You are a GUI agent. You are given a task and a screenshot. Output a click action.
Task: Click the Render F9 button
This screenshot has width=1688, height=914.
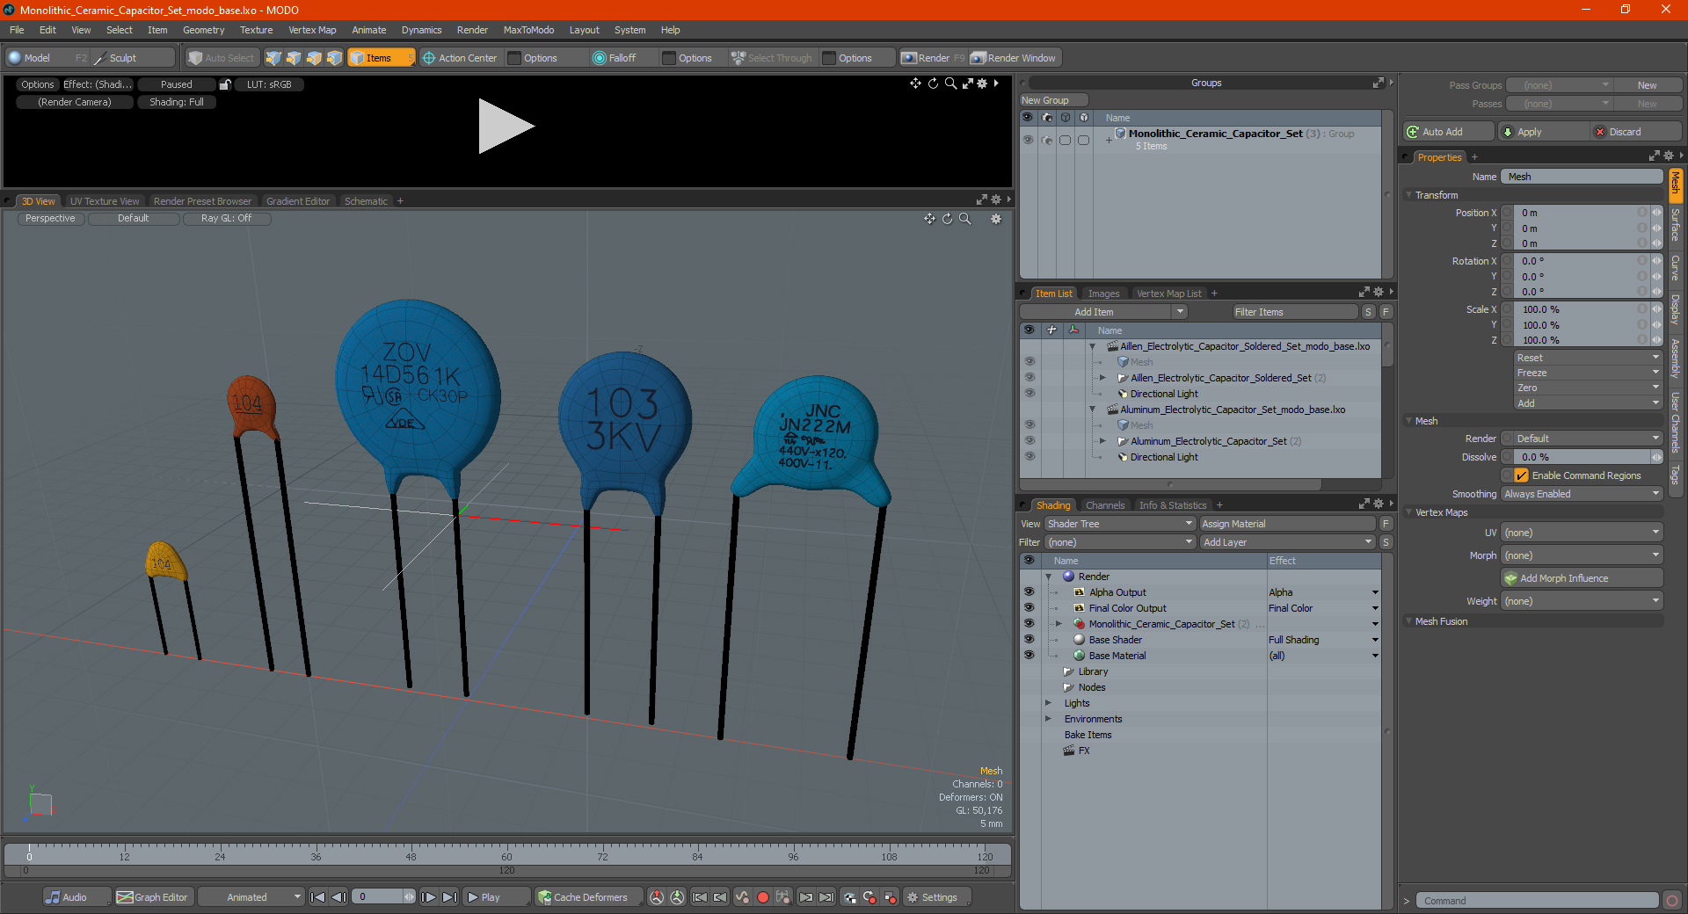(x=933, y=58)
